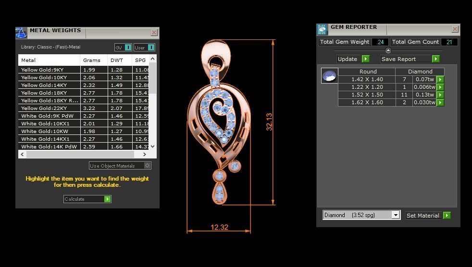Click the Metal column header
This screenshot has width=472, height=267.
point(49,60)
